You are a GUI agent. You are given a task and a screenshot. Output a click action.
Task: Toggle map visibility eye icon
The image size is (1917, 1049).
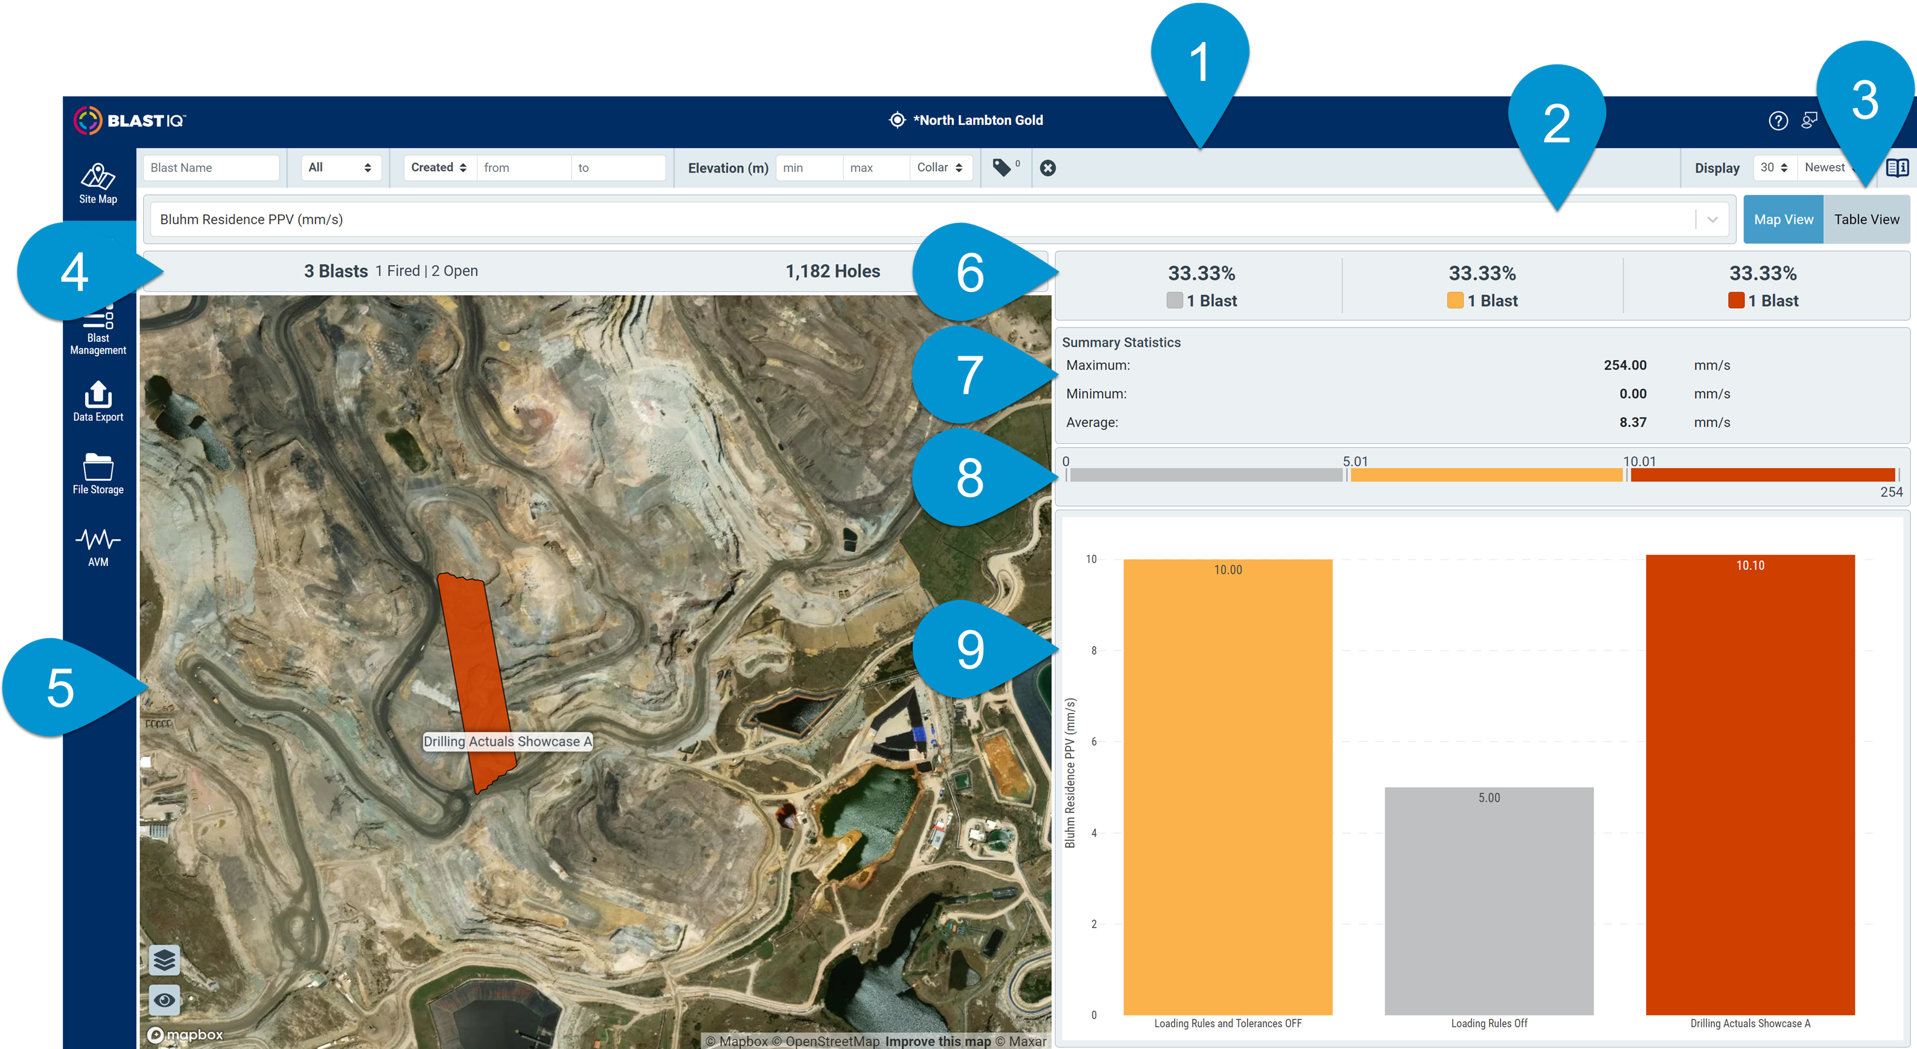[x=164, y=1000]
